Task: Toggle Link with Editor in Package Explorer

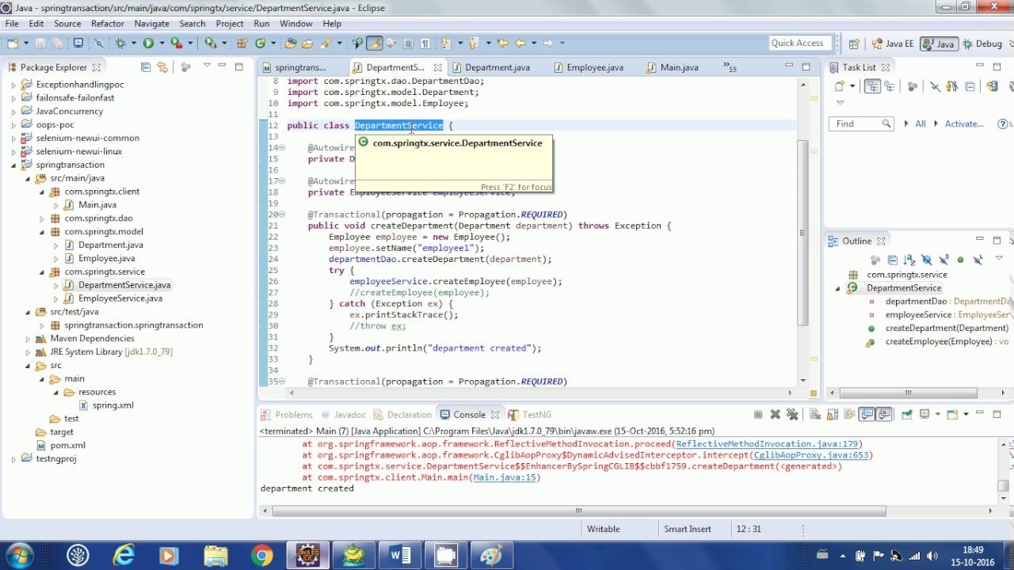Action: (162, 67)
